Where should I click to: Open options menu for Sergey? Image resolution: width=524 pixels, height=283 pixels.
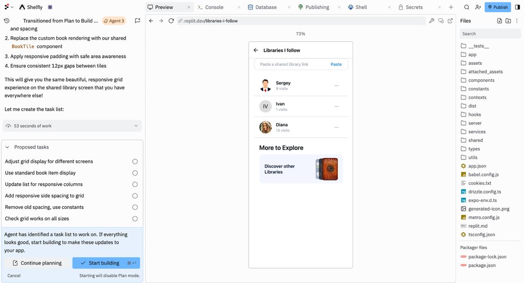[337, 85]
